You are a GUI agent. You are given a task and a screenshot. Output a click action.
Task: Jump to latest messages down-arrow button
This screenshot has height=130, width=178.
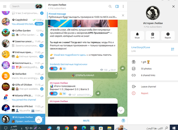121,110
